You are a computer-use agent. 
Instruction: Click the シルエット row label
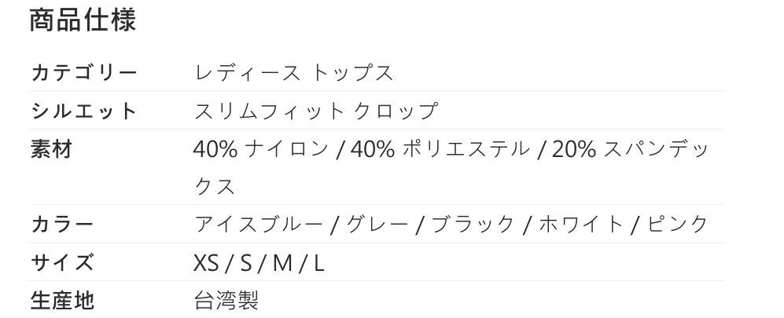(84, 111)
